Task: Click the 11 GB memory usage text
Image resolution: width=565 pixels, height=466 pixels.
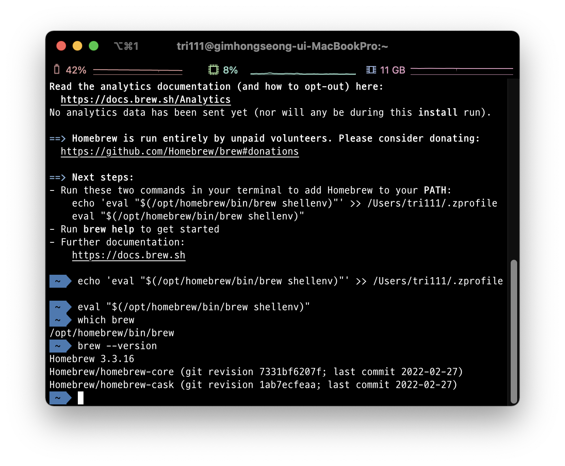Action: pos(392,70)
